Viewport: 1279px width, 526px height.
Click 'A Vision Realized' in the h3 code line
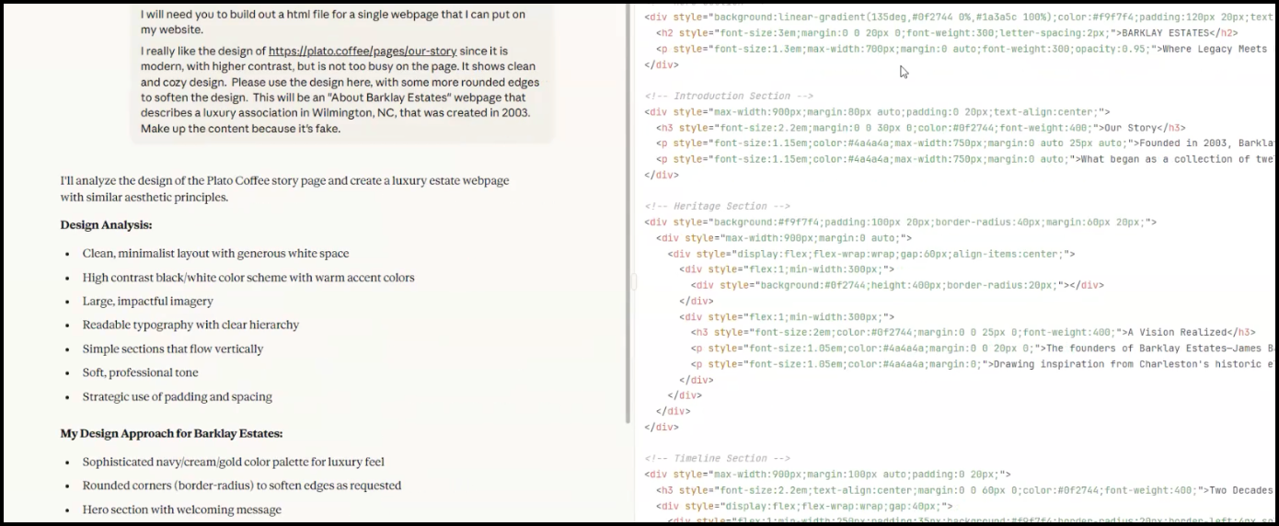click(x=1179, y=332)
